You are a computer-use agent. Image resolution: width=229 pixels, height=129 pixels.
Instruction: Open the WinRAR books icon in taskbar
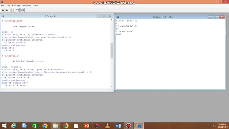(x=97, y=126)
